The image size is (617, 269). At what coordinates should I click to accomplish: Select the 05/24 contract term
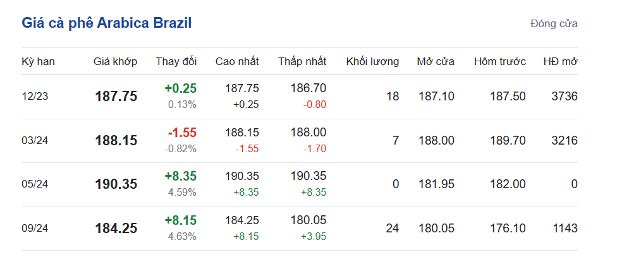coord(34,184)
